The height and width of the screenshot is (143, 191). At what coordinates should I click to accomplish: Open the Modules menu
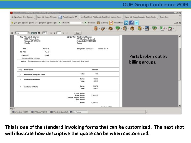coord(25,23)
